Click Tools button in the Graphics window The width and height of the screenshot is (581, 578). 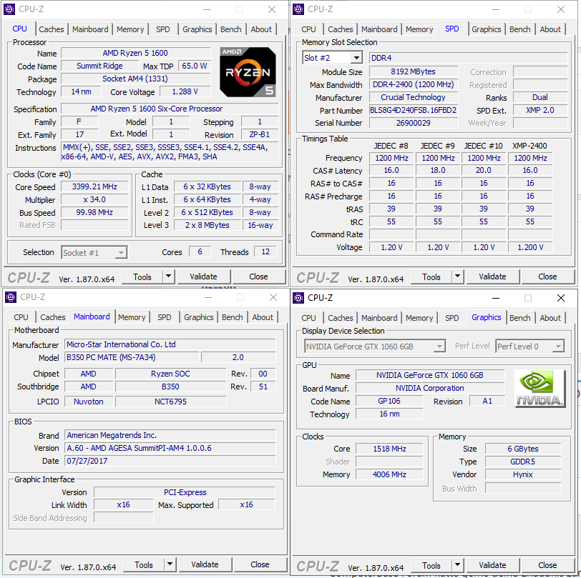pos(431,565)
